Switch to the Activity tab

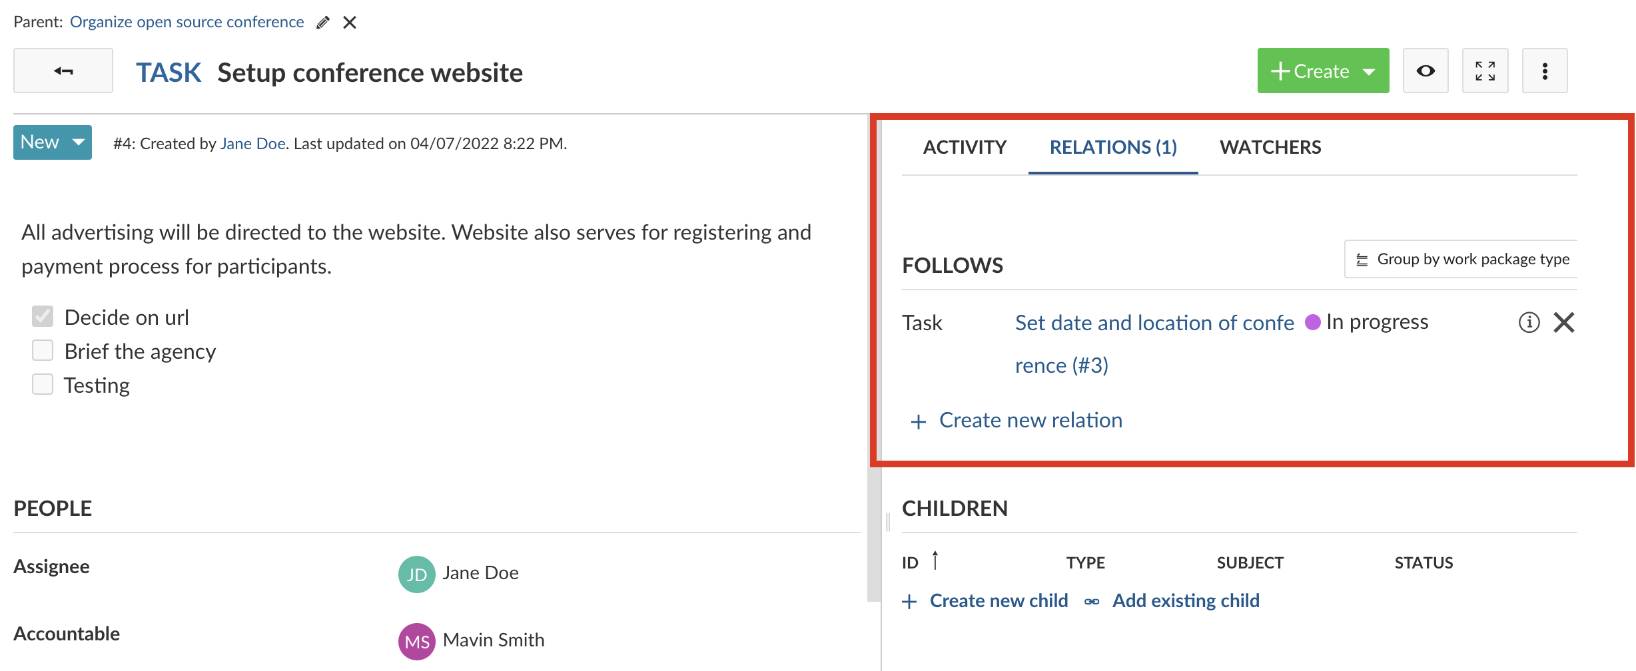pyautogui.click(x=964, y=146)
